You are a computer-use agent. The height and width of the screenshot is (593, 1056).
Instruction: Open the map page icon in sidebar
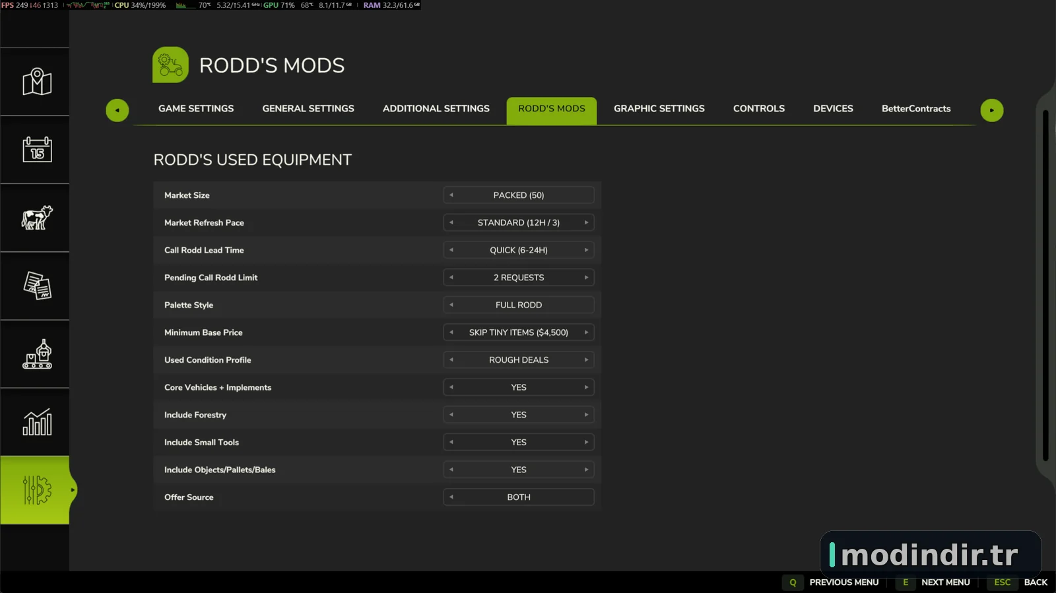click(37, 82)
